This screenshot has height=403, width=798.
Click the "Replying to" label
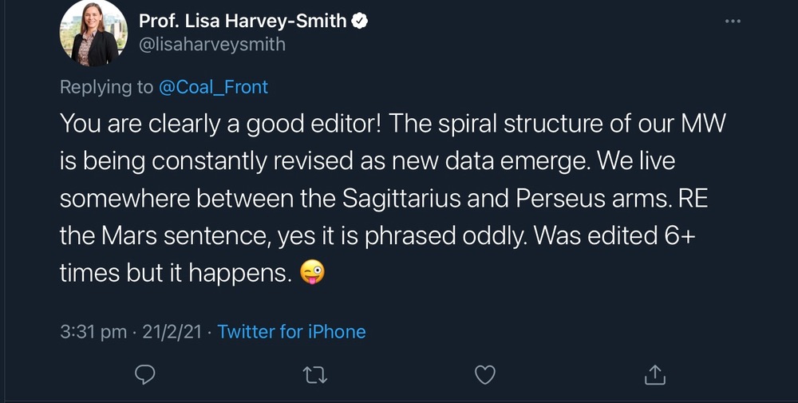[106, 87]
